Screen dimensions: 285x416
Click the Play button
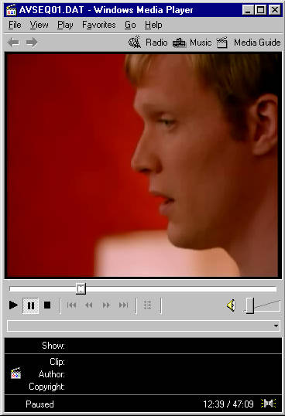[13, 305]
